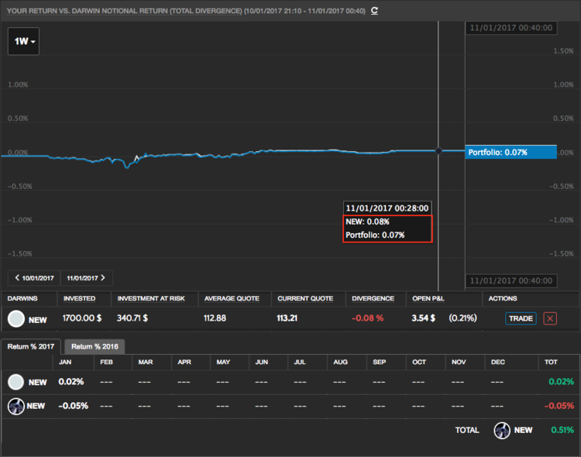Go to previous date 10/01/2017
The image size is (581, 457).
click(x=35, y=278)
